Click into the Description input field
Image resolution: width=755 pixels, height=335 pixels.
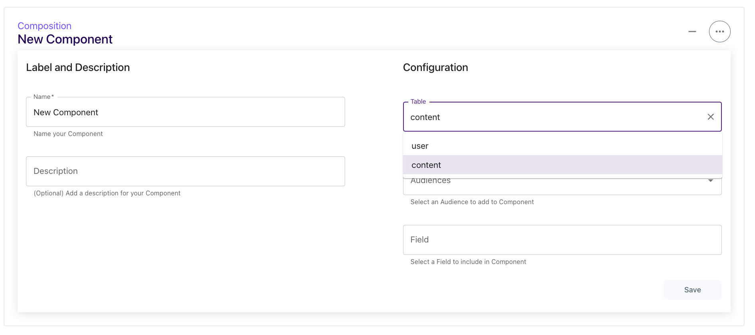(x=185, y=171)
